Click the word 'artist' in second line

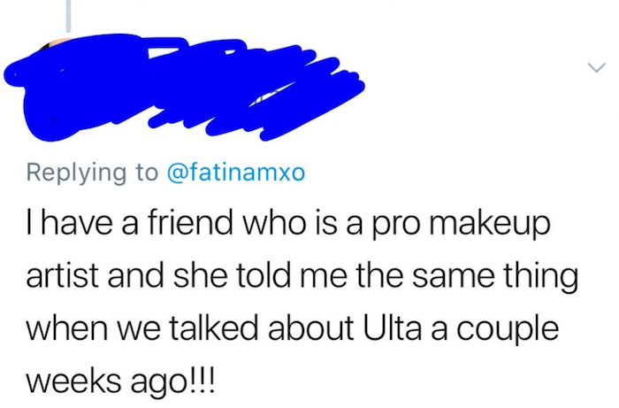62,275
